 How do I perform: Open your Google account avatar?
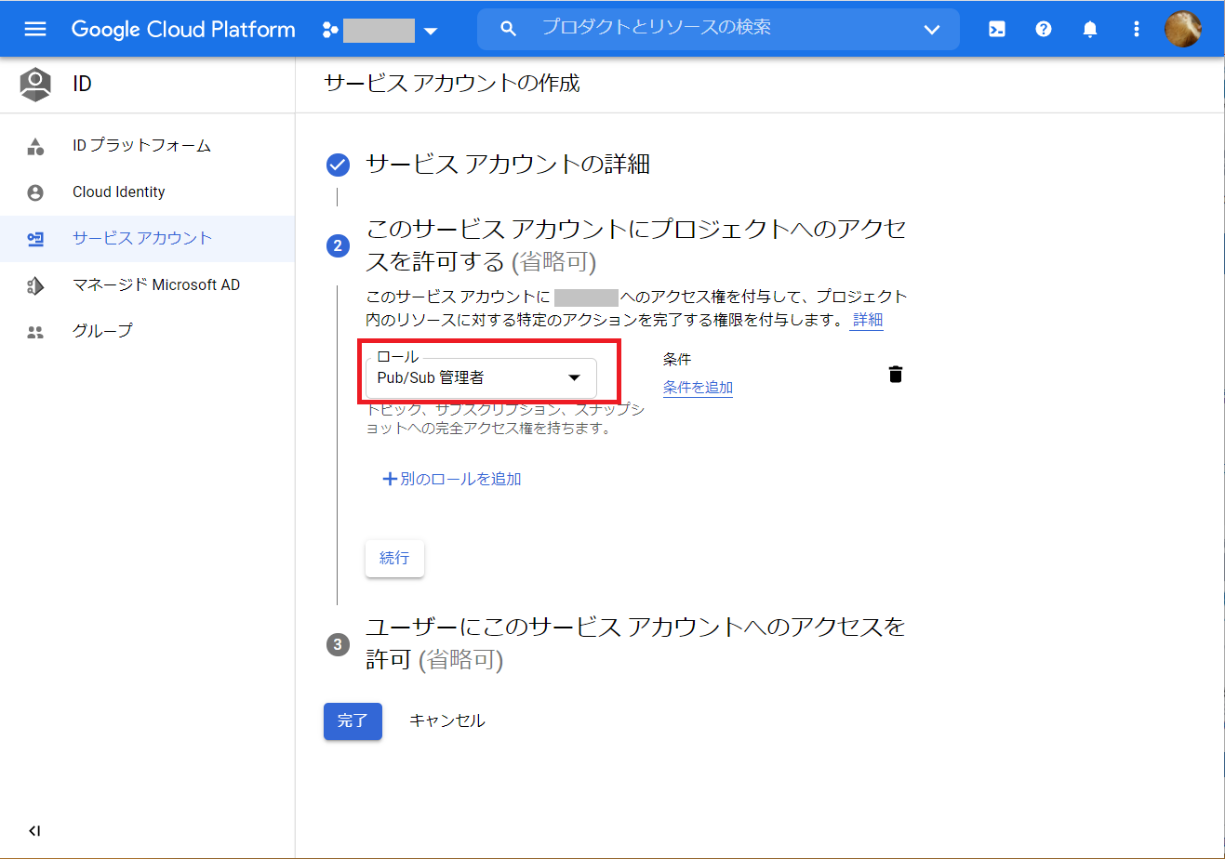1183,28
